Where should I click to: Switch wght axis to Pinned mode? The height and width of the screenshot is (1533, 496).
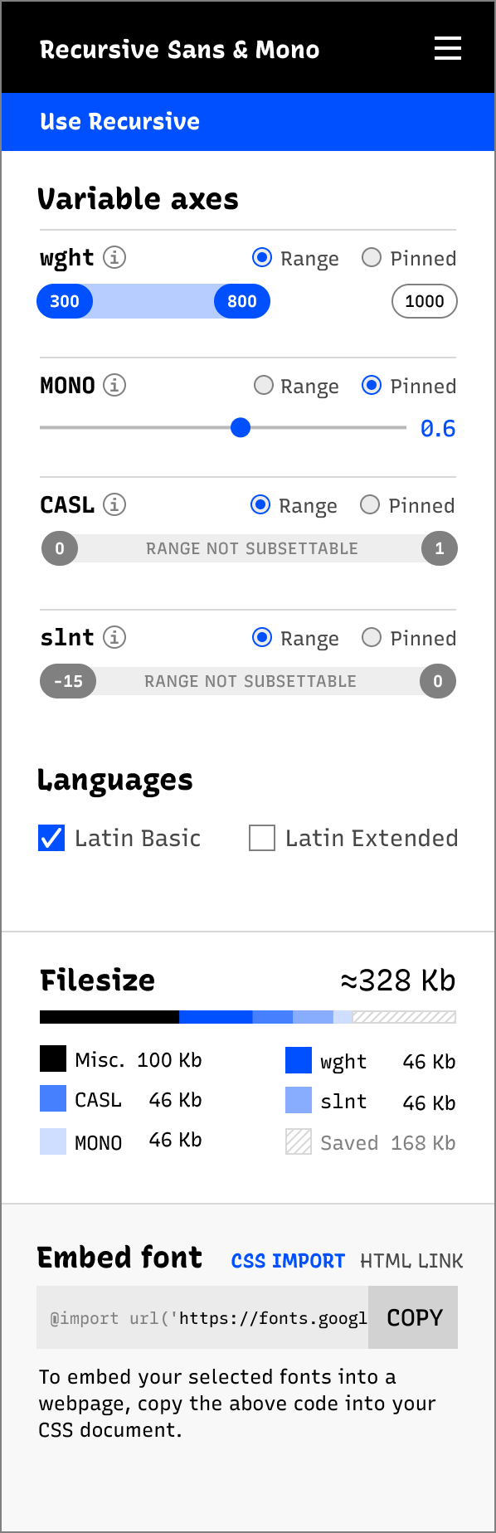point(372,258)
